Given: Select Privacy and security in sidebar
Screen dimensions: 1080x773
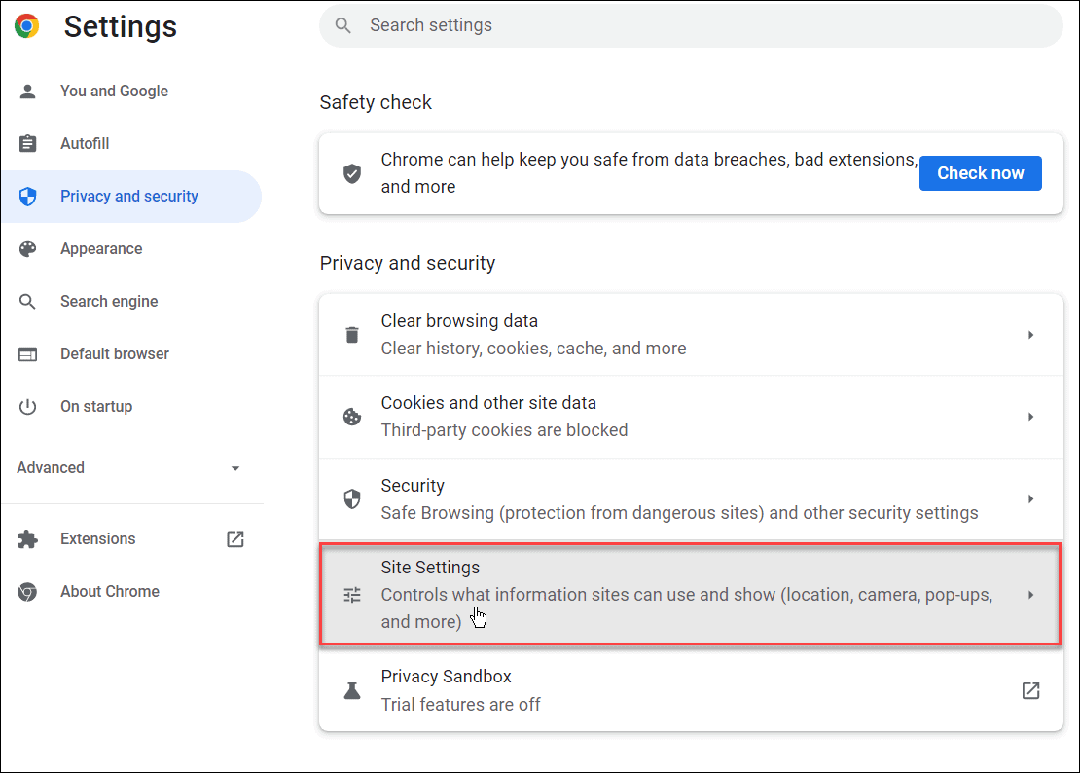Looking at the screenshot, I should 131,197.
